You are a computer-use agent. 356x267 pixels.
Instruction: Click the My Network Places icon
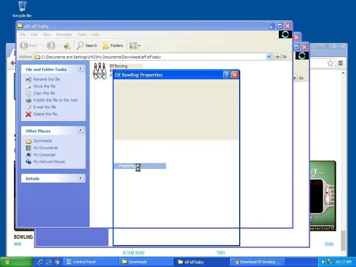tap(29, 162)
